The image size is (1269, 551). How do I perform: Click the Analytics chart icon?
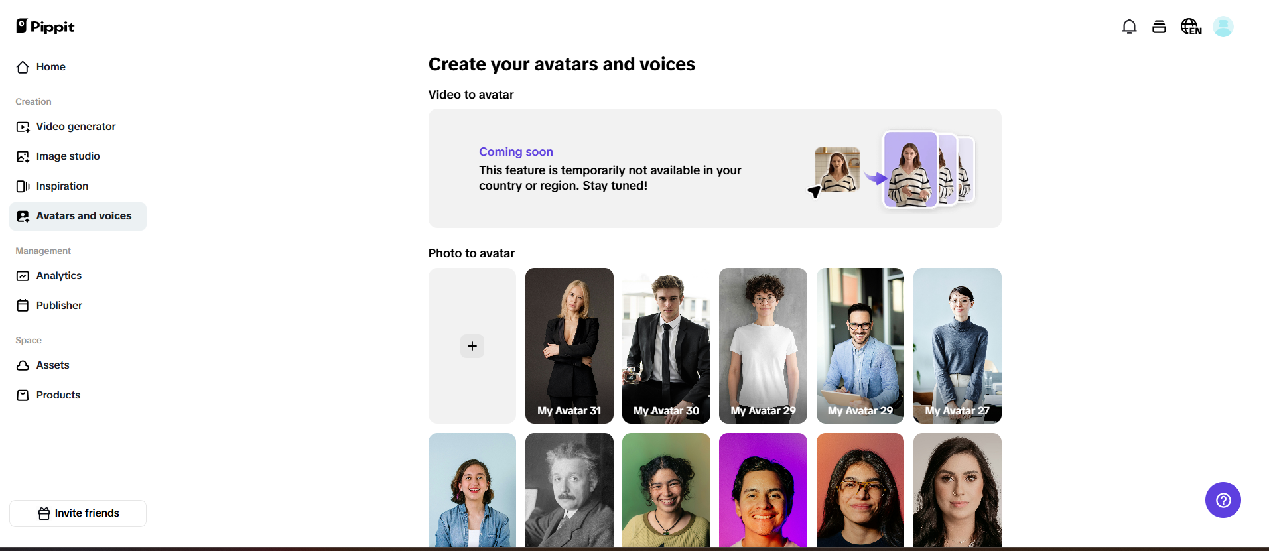(23, 276)
